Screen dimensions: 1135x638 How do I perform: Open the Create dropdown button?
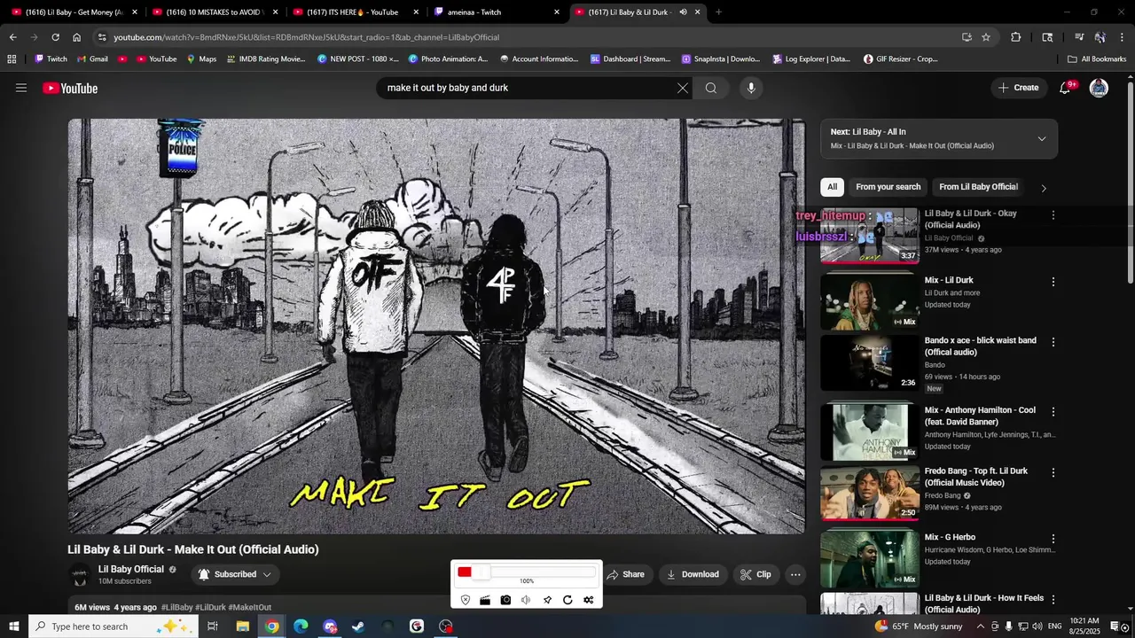1018,88
